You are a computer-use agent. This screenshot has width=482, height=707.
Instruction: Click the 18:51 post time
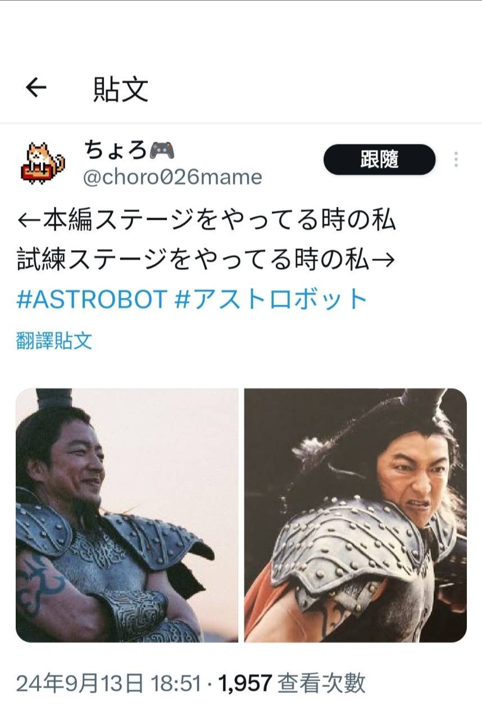[x=174, y=684]
